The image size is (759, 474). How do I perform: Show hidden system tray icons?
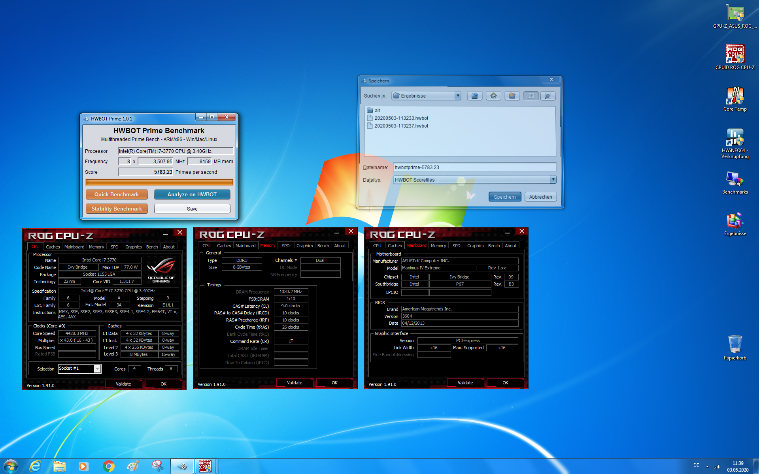(x=707, y=466)
